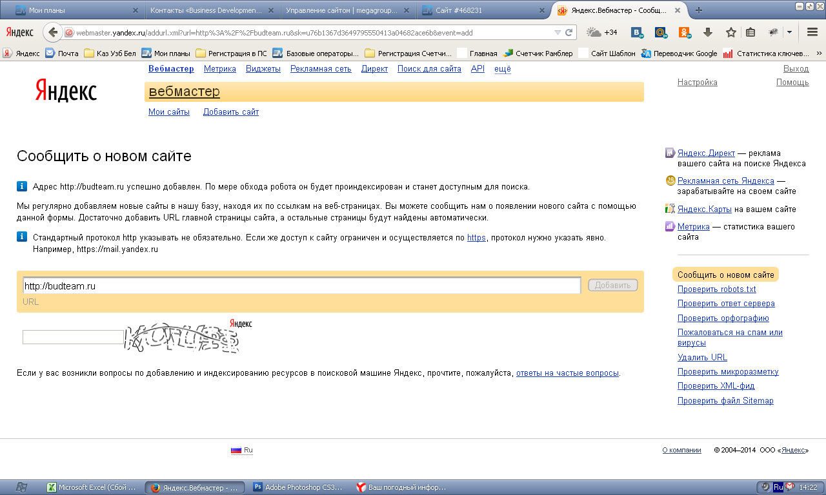Click the fly extension icon in toolbar
Screen dimensions: 826x495
click(x=774, y=32)
